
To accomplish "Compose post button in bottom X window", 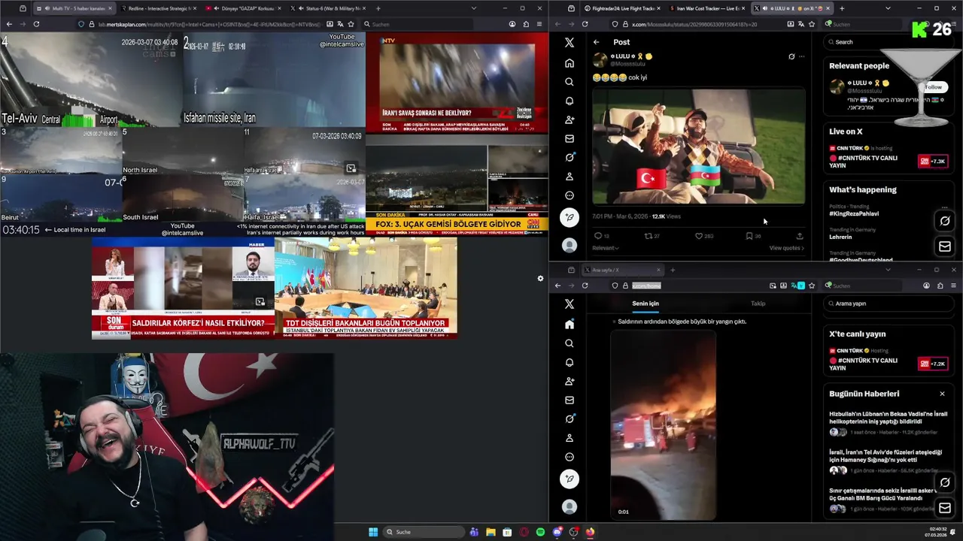I will [570, 479].
